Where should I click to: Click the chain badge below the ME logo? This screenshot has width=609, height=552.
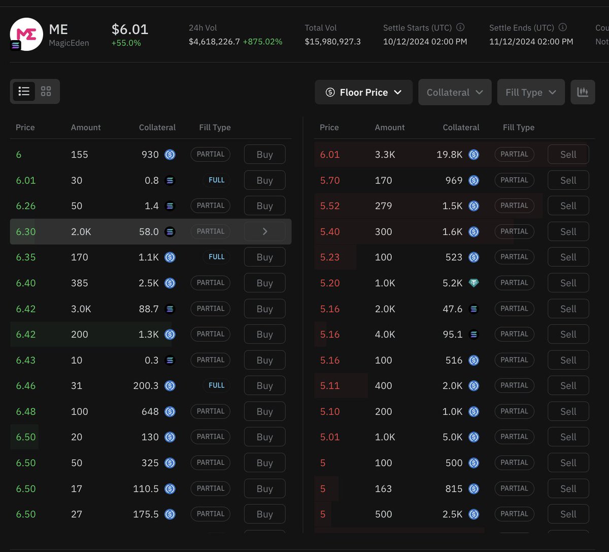tap(15, 45)
